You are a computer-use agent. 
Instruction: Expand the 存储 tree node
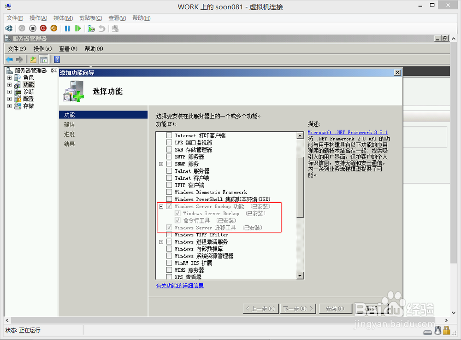coord(9,106)
